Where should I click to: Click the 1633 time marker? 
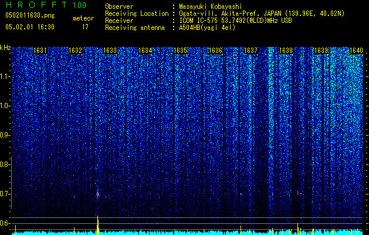point(110,51)
